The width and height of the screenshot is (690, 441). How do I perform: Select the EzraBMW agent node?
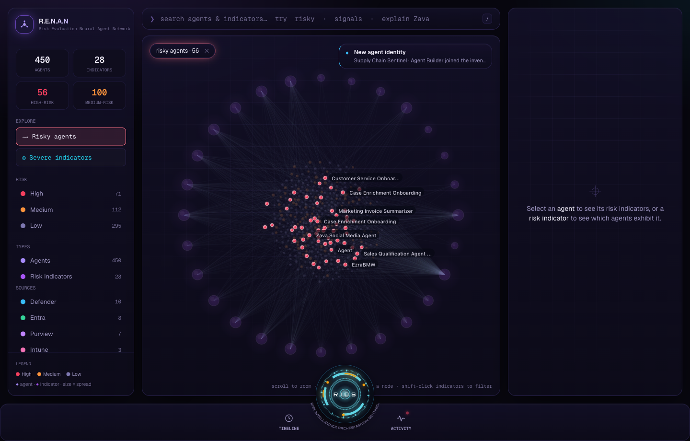[345, 265]
